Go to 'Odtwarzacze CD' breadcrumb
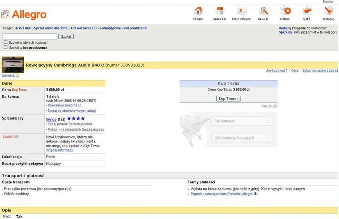This screenshot has height=219, width=339. pyautogui.click(x=84, y=28)
